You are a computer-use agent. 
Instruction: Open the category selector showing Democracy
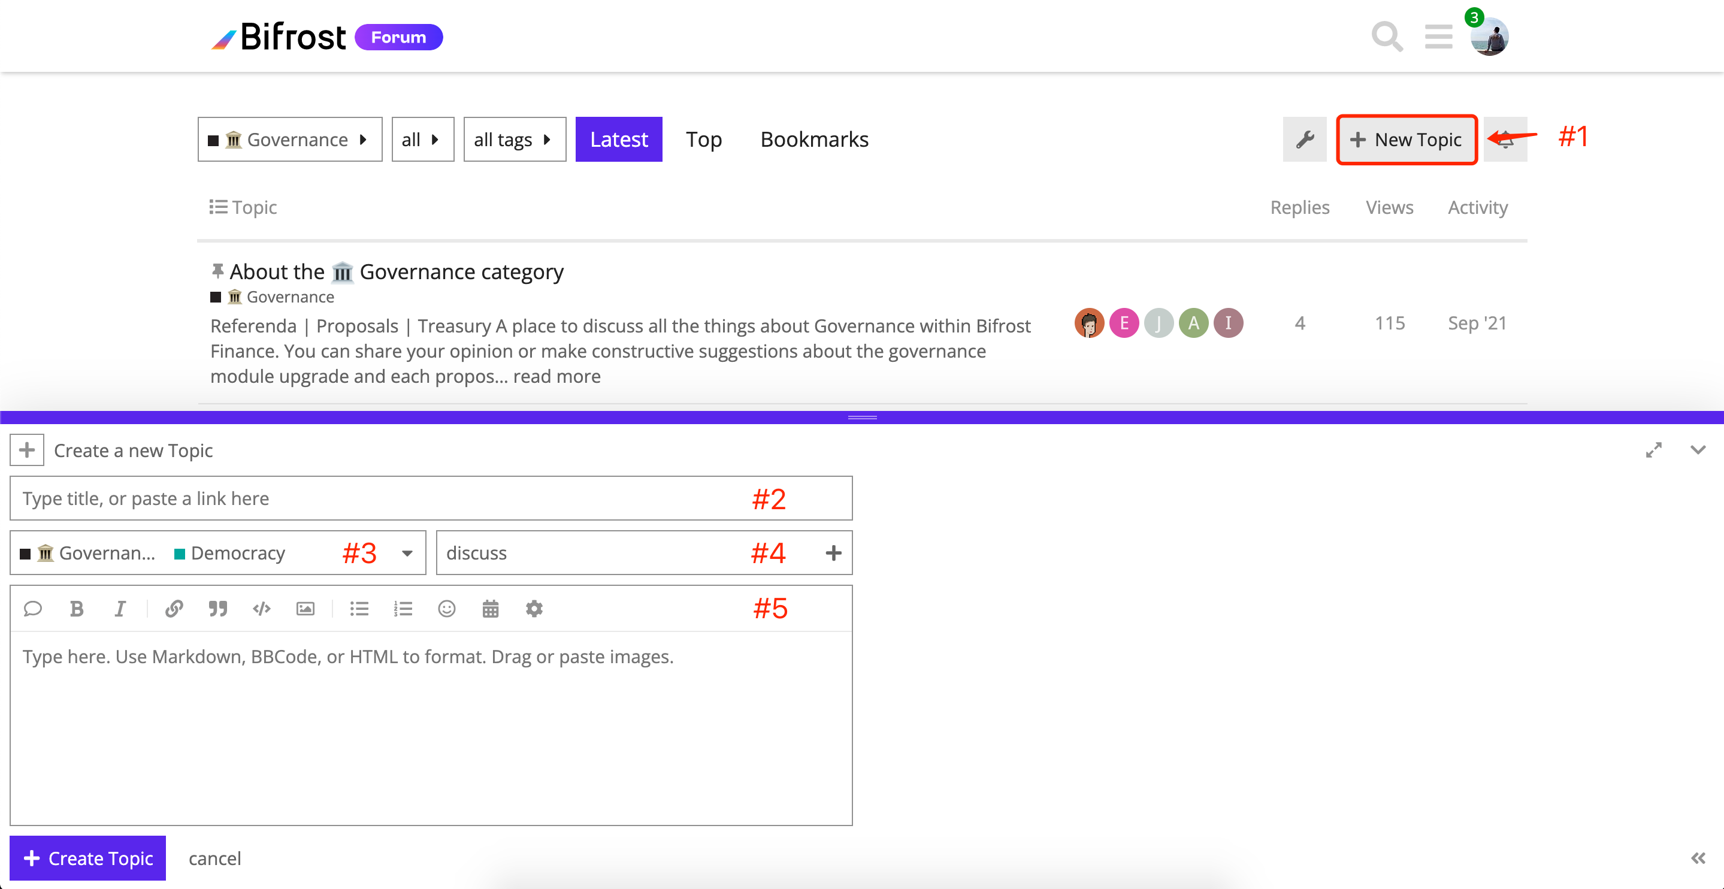coord(217,553)
